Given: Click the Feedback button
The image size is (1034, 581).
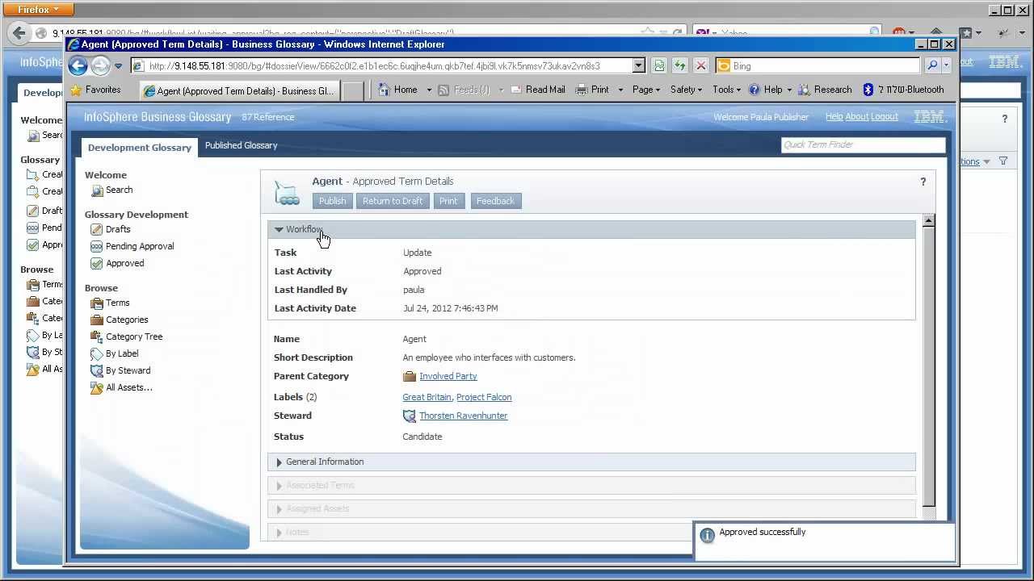Looking at the screenshot, I should point(495,201).
